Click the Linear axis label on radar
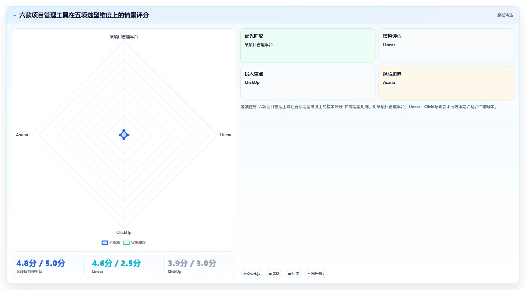Image resolution: width=526 pixels, height=290 pixels. coord(226,135)
